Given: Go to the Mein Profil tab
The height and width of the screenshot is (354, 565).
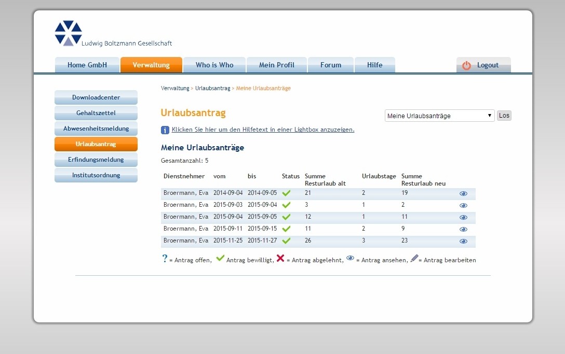Looking at the screenshot, I should 276,65.
